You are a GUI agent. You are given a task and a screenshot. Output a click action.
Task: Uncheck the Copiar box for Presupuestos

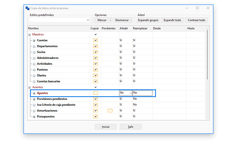[96, 116]
